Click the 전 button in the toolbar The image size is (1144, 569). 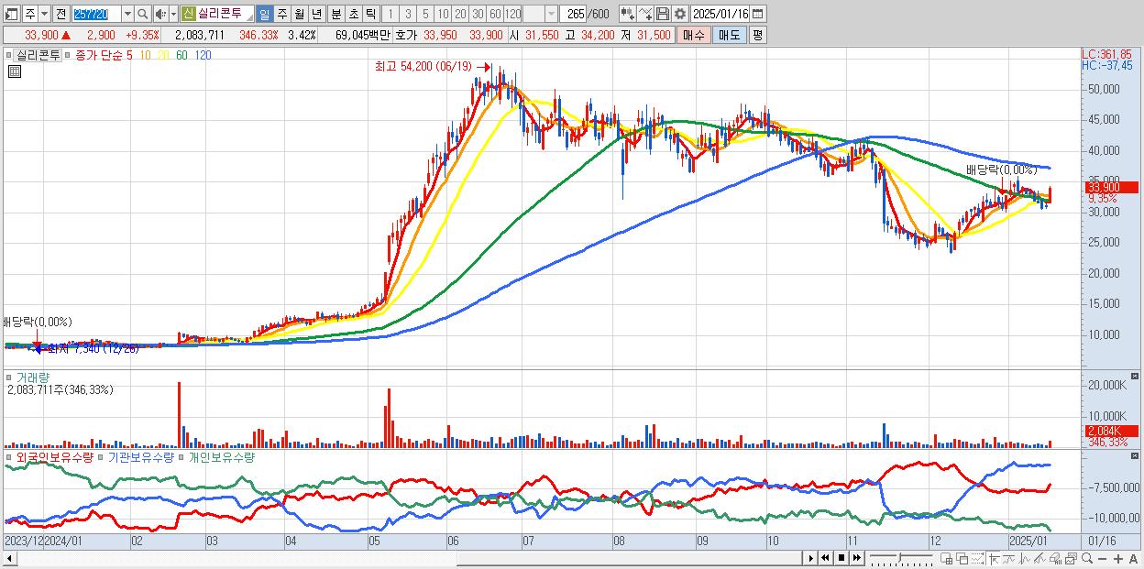click(60, 14)
